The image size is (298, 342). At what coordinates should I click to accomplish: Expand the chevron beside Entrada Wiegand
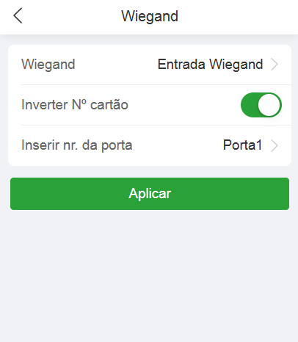(x=275, y=65)
